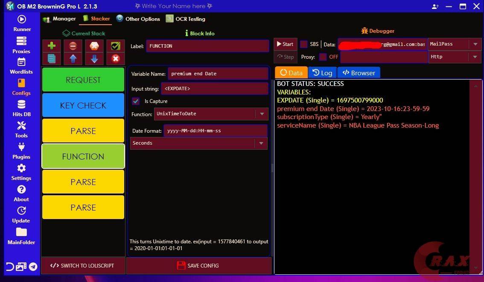Click the "EXPDATE (Single) = 1697500799000" line
The height and width of the screenshot is (282, 484).
click(330, 100)
